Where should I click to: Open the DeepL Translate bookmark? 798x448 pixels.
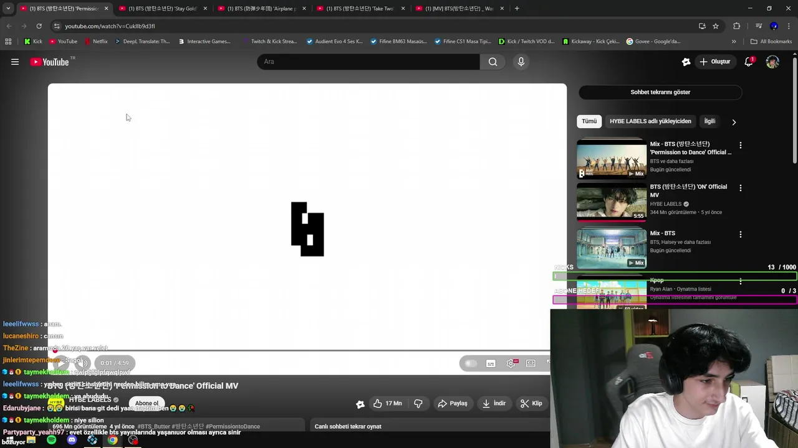coord(142,42)
